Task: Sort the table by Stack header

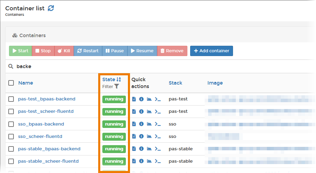Action: point(175,83)
